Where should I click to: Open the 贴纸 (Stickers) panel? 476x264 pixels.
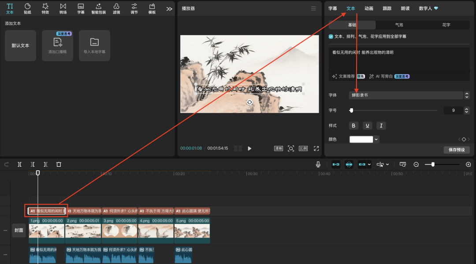27,8
